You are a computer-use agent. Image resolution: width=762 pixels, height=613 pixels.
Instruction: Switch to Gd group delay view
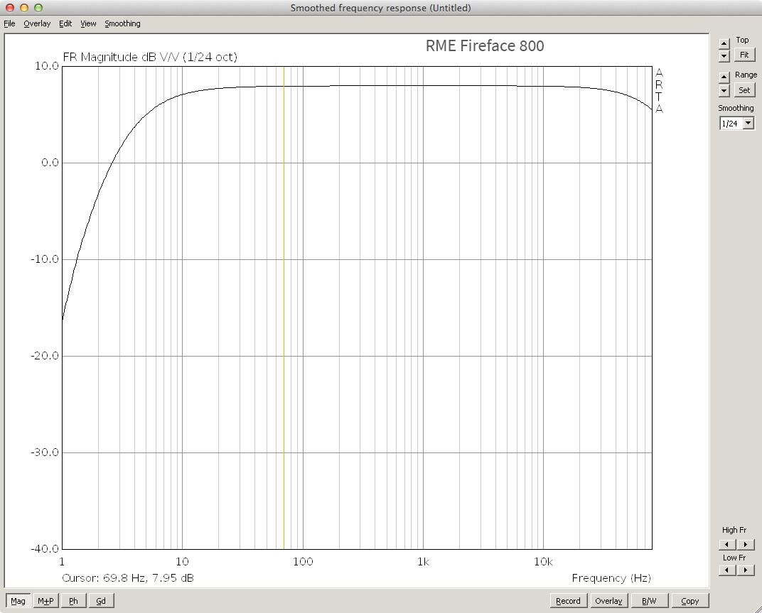tap(101, 601)
